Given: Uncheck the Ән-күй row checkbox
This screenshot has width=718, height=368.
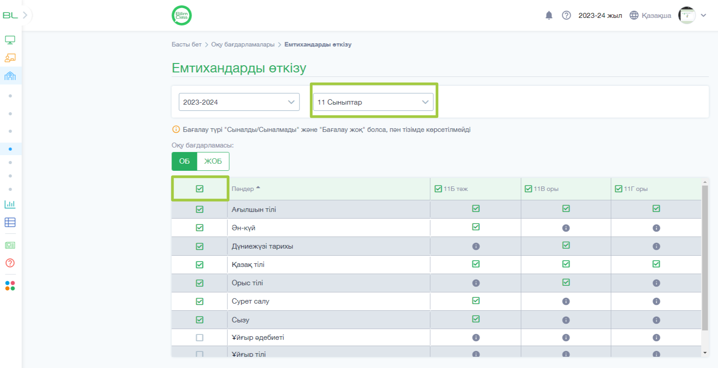Looking at the screenshot, I should click(x=200, y=228).
